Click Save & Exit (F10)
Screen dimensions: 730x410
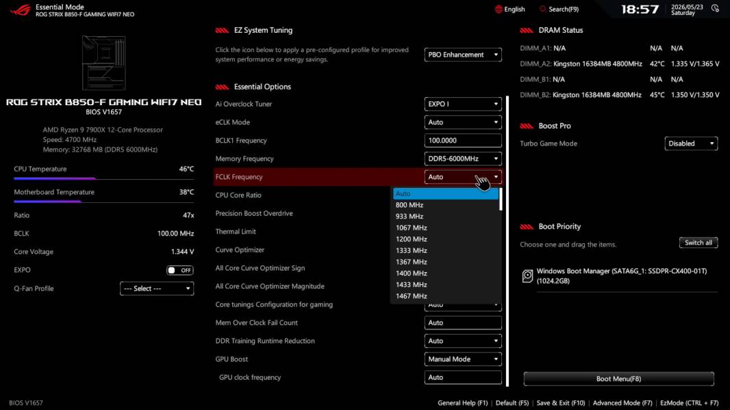click(x=561, y=403)
